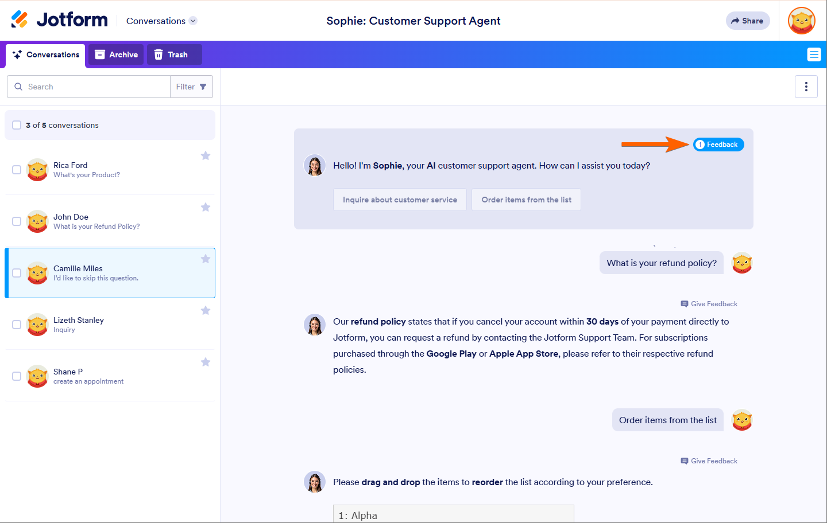Star the Lizeth Stanley conversation
The height and width of the screenshot is (523, 827).
pos(206,311)
